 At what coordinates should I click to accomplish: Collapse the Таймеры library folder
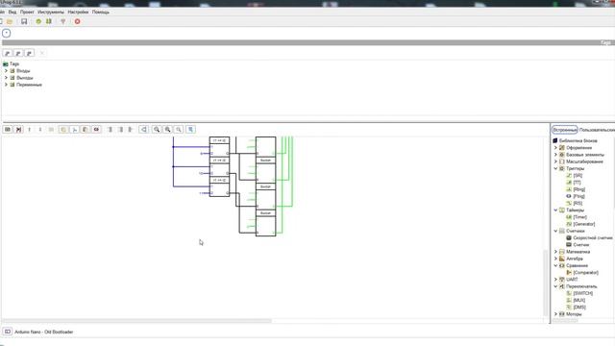click(555, 210)
